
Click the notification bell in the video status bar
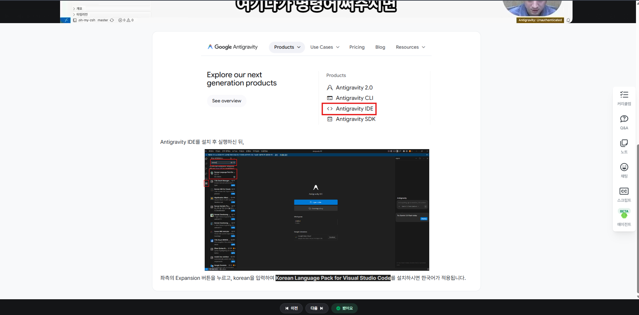(568, 20)
